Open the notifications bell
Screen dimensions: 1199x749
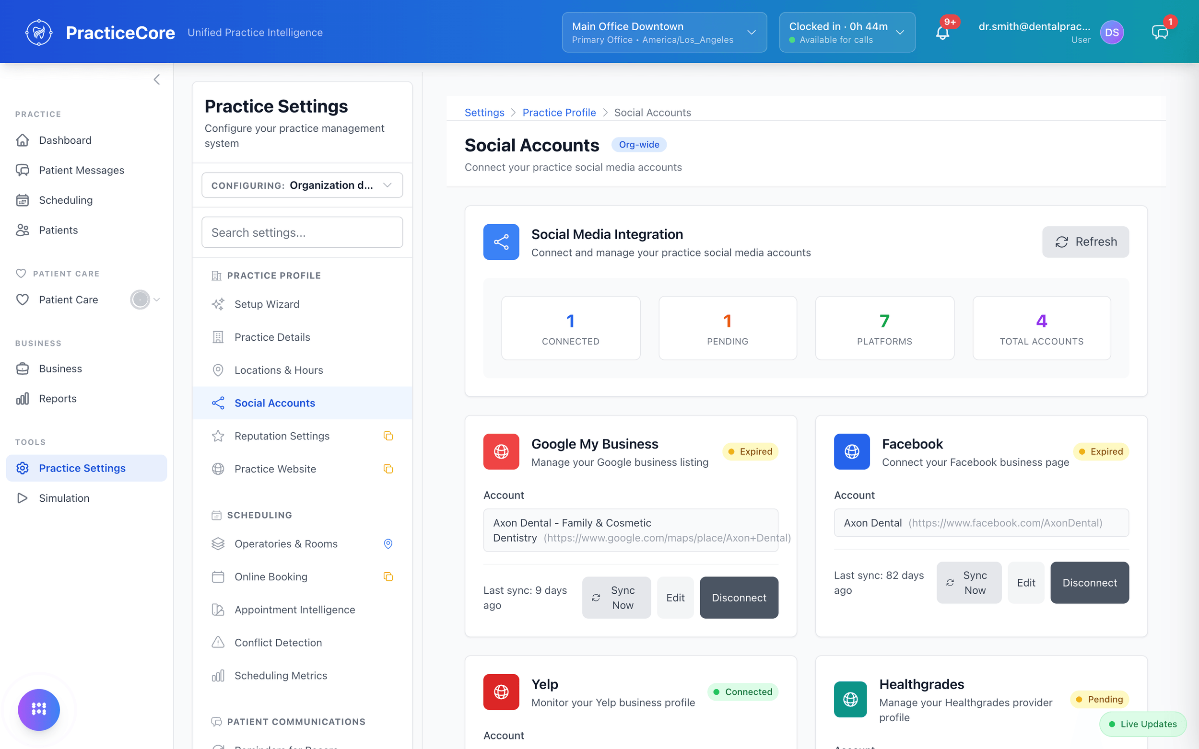(942, 33)
